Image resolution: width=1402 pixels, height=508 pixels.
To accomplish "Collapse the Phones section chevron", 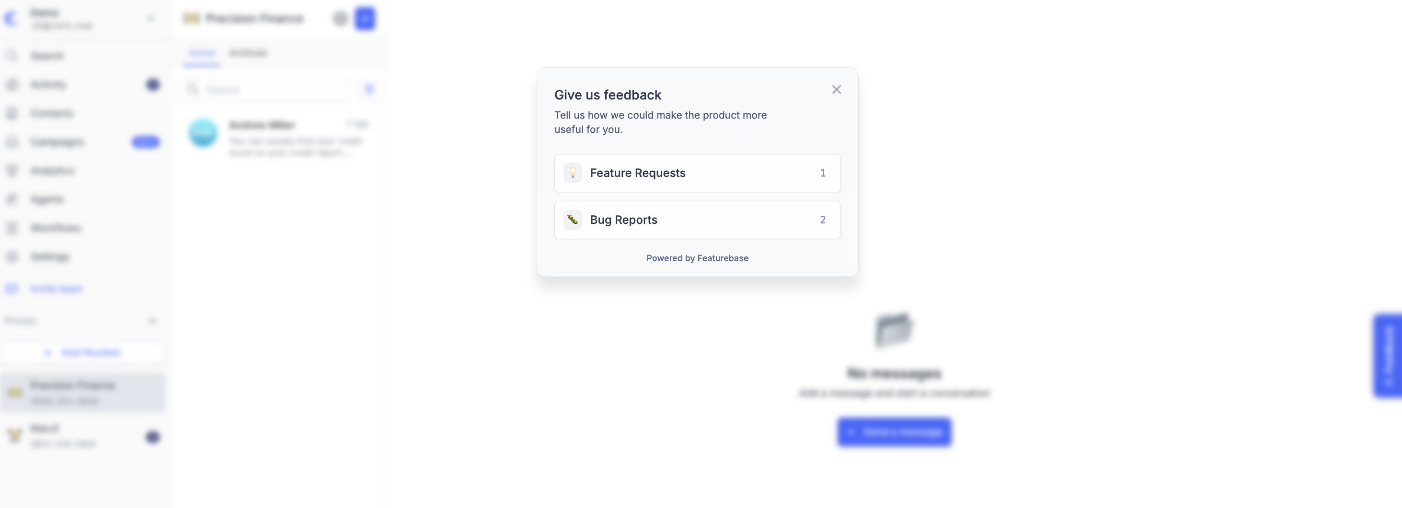I will pos(152,321).
